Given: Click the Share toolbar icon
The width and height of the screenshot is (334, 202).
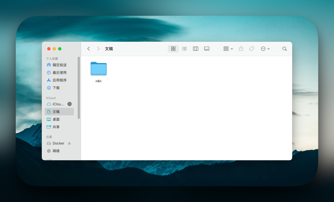Looking at the screenshot, I should tap(241, 49).
